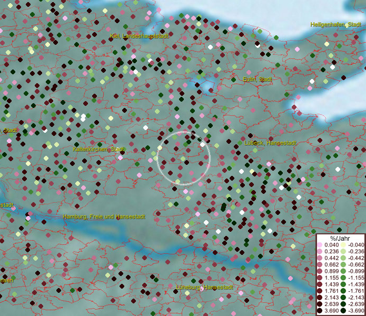Select the Lüneburg, Hansestadt label
Viewport: 366px width, 316px height.
[x=204, y=287]
